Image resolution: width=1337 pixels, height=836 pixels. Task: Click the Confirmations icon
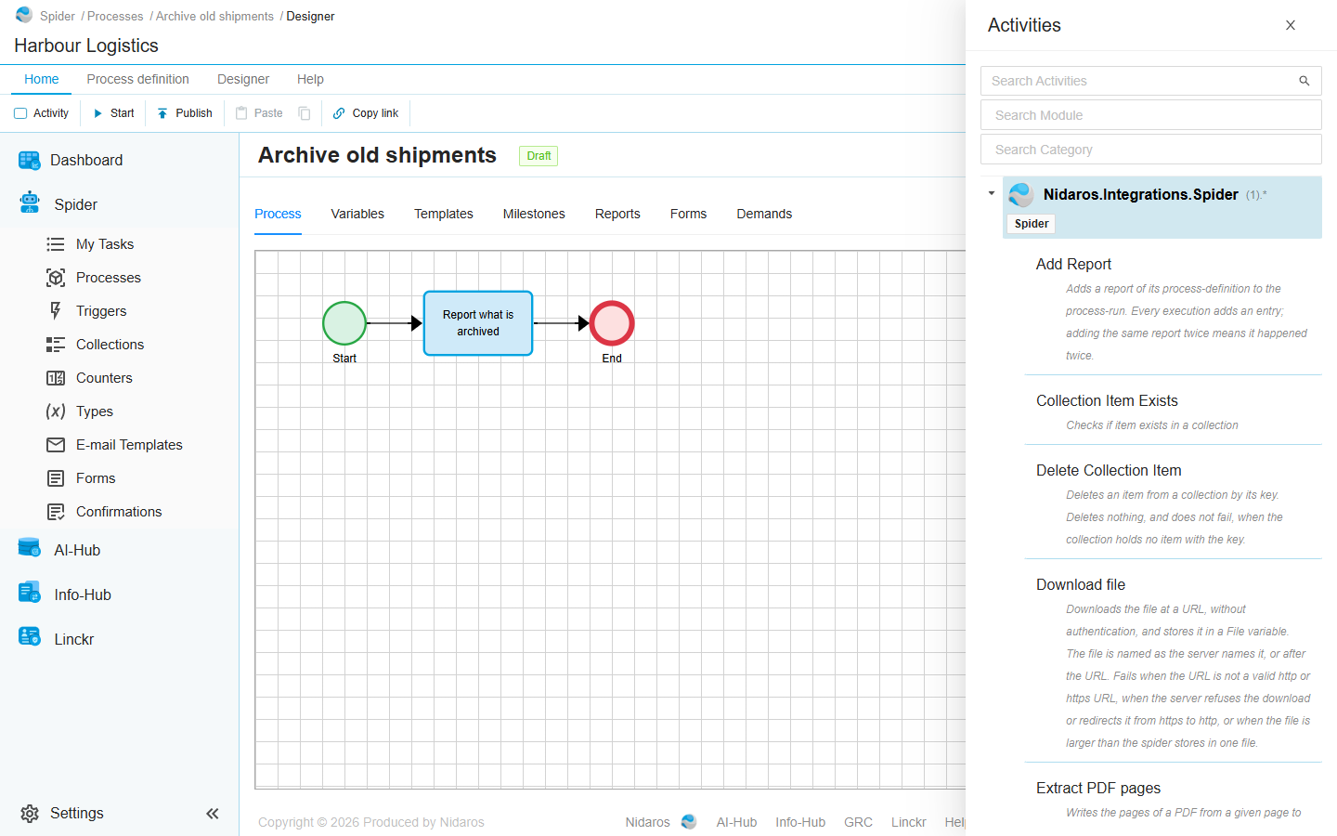pyautogui.click(x=56, y=512)
